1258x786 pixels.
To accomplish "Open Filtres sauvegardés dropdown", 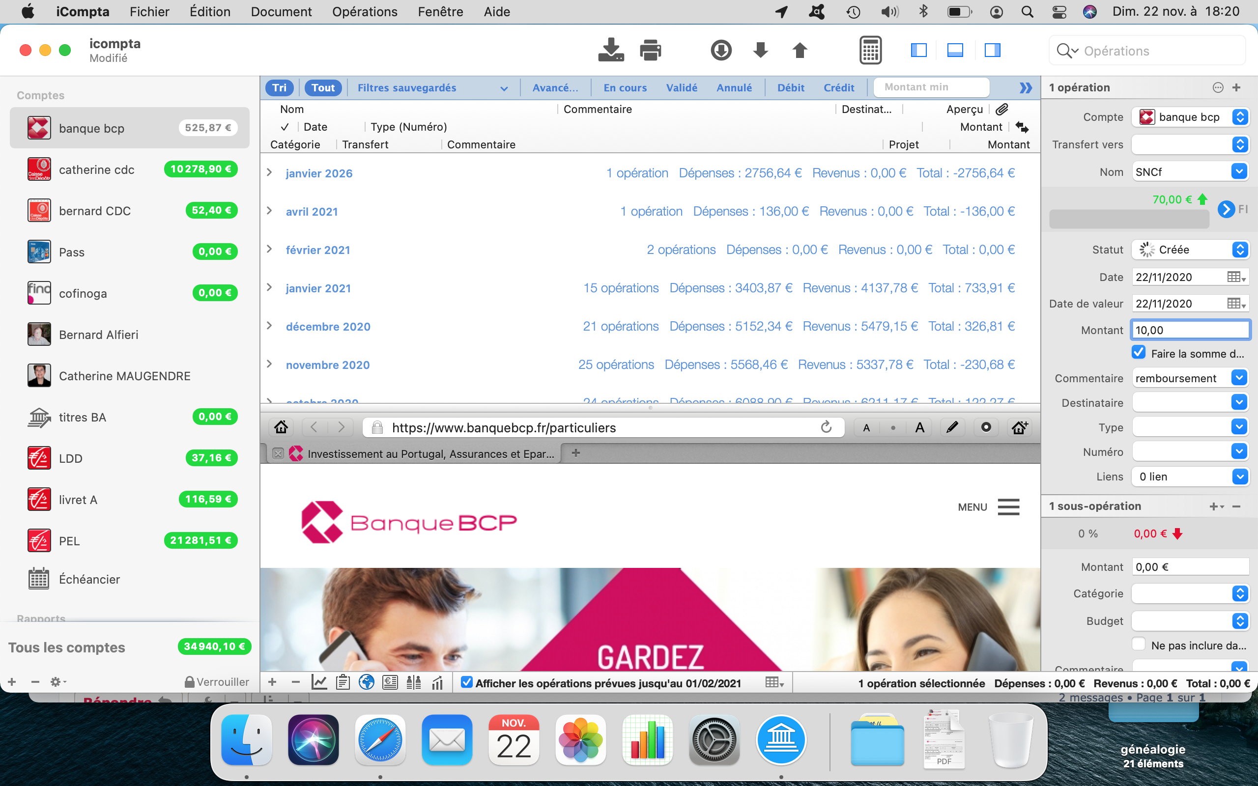I will click(431, 88).
